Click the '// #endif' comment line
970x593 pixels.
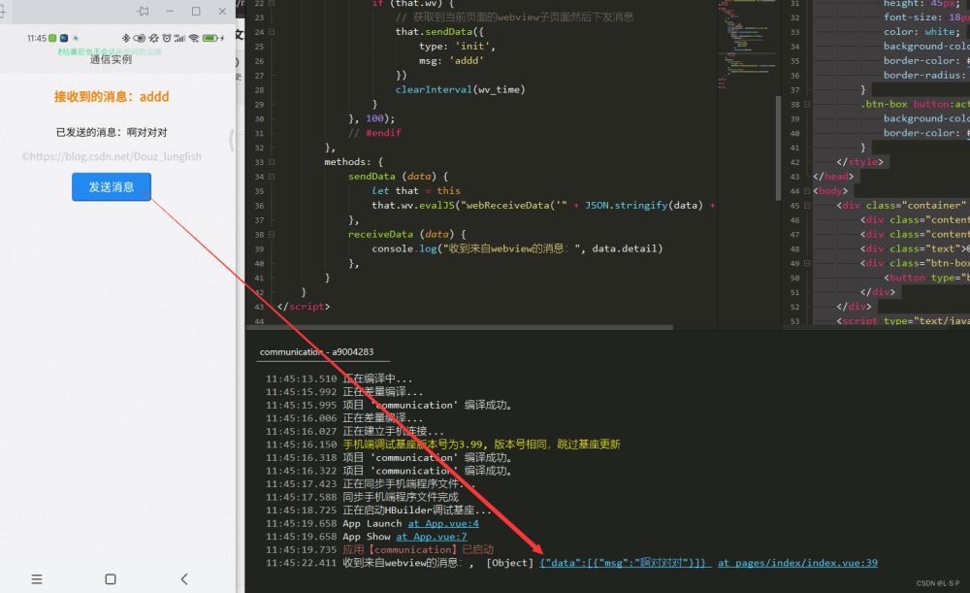(x=374, y=133)
